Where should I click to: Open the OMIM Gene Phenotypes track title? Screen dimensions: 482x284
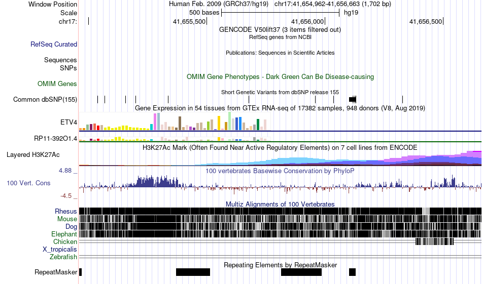(280, 76)
